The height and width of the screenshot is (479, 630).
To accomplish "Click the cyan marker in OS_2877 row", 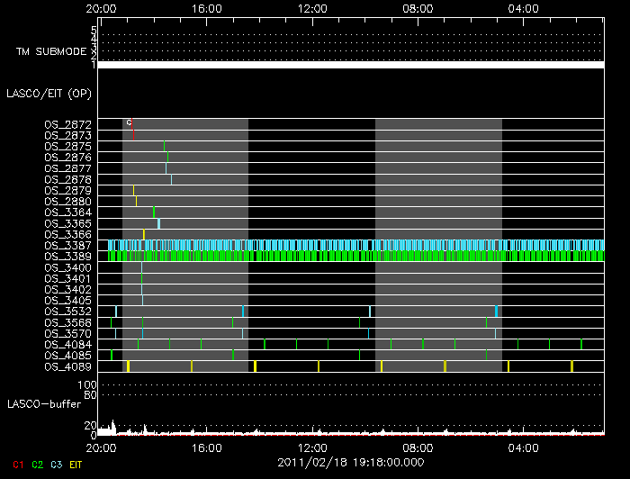I will click(166, 168).
